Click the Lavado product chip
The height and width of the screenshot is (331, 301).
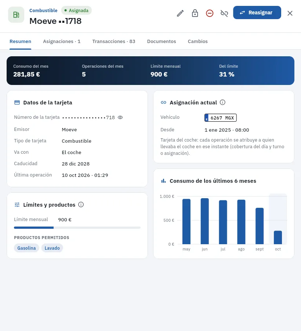pos(52,248)
